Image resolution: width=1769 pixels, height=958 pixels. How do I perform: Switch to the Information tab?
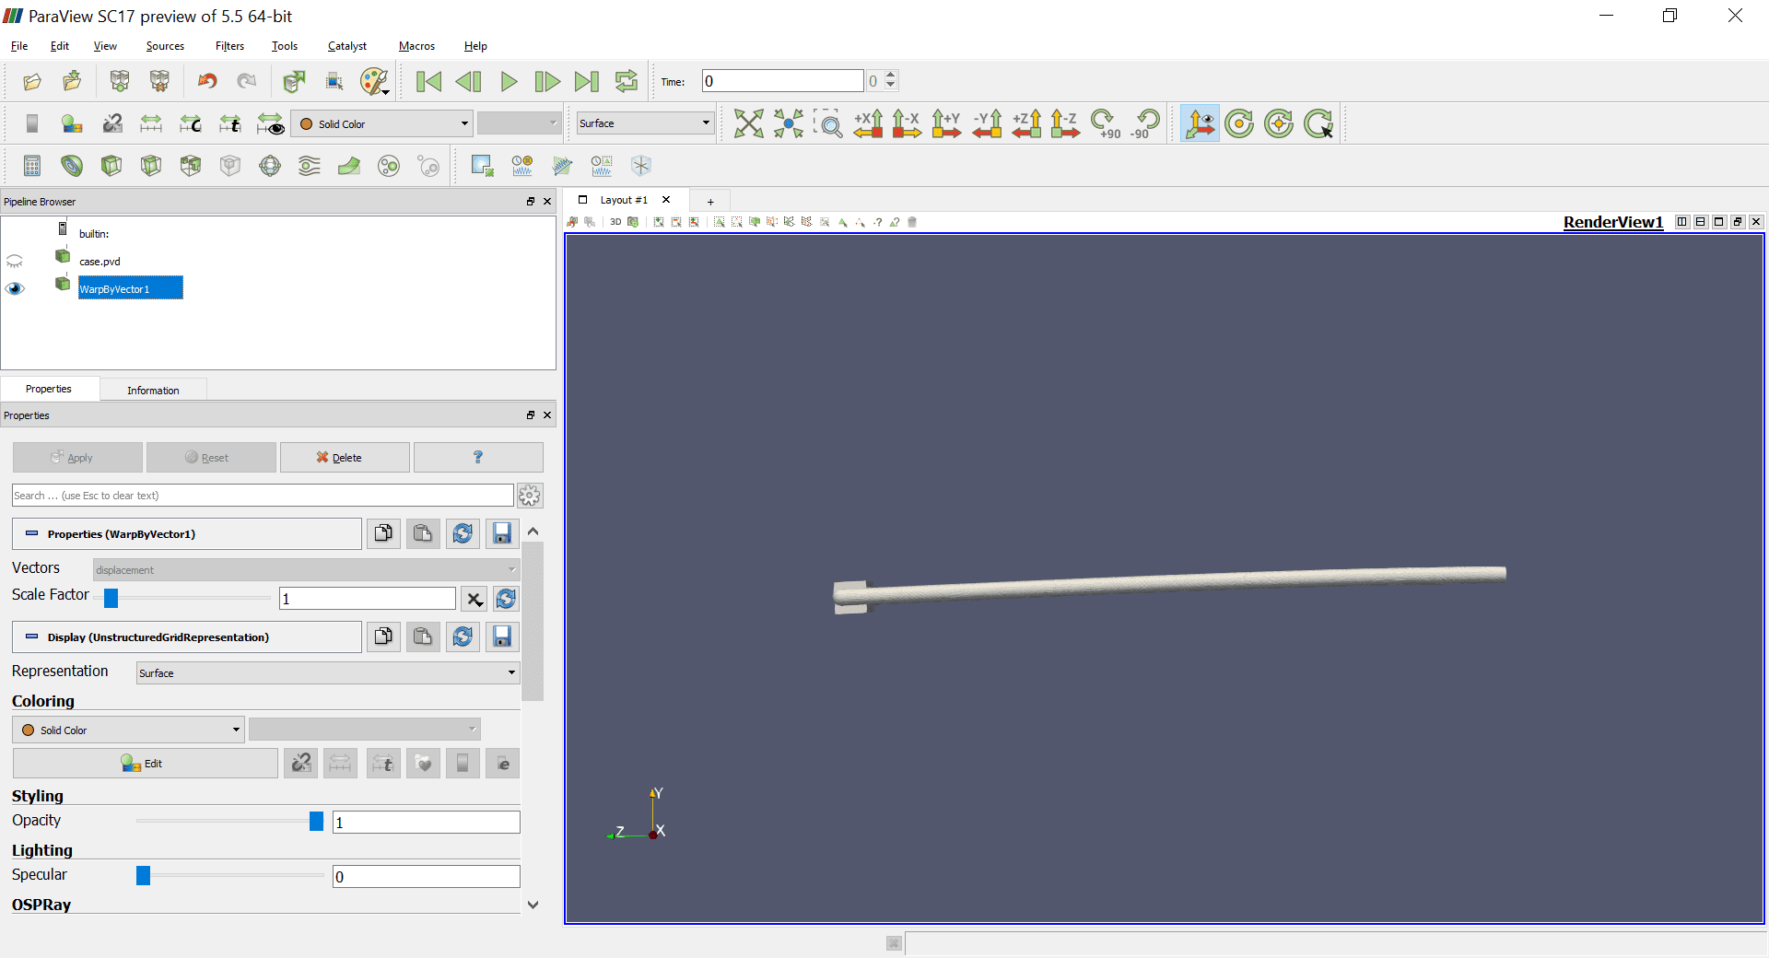tap(153, 391)
